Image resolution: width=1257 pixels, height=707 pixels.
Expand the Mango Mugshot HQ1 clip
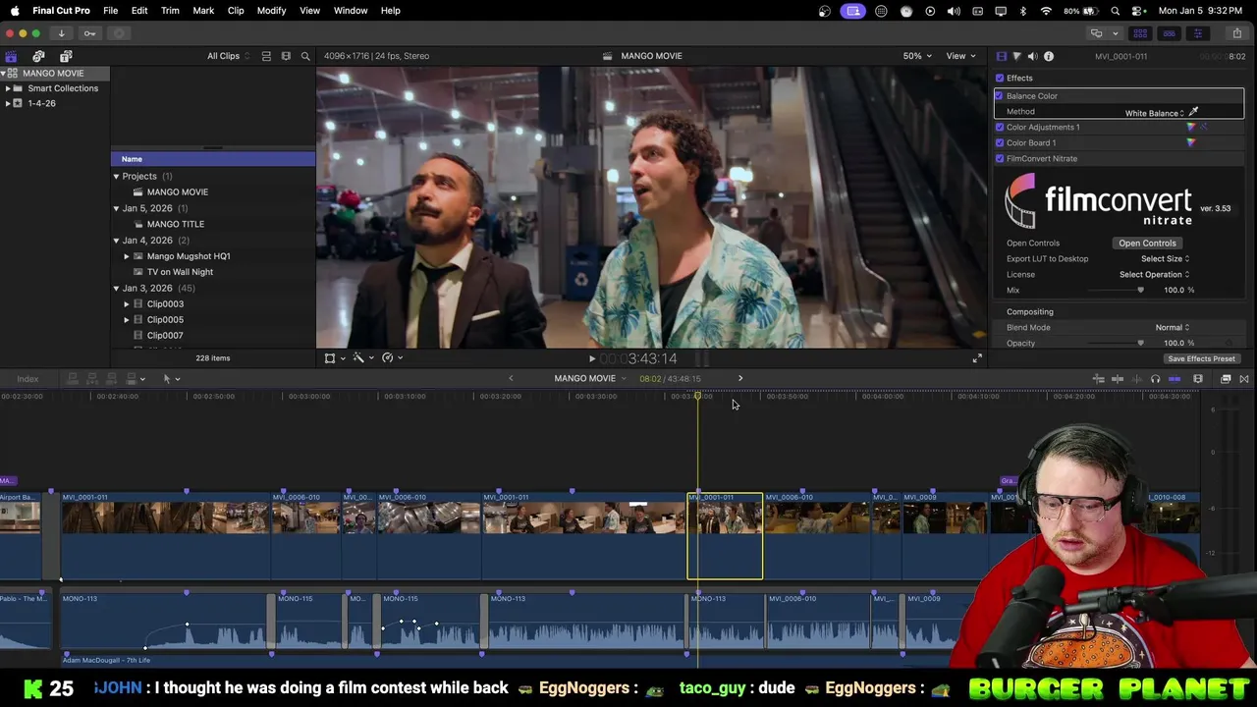coord(126,256)
